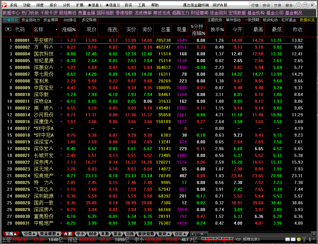Minimize the window with the title bar button
The image size is (318, 244).
(299, 5)
